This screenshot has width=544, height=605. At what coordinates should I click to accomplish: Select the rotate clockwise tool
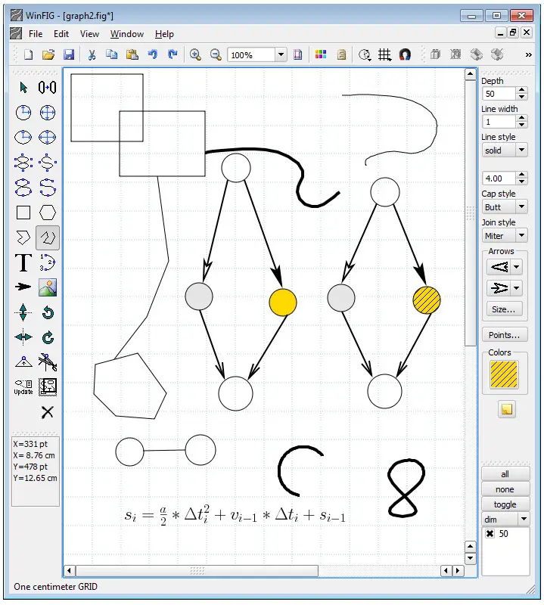tap(48, 337)
